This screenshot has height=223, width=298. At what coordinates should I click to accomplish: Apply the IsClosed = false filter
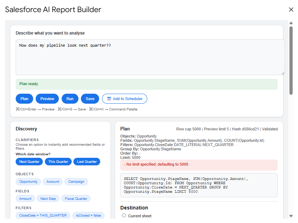[88, 215]
